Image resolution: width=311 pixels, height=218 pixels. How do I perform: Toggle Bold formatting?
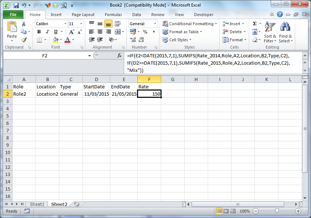point(39,32)
